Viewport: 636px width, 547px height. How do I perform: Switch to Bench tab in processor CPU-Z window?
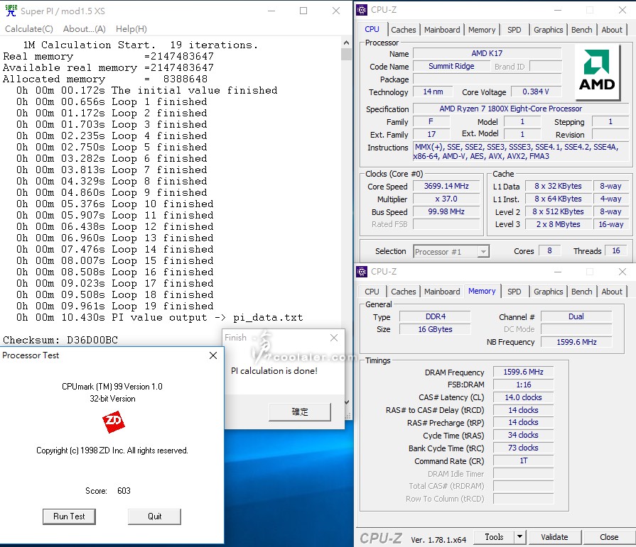(582, 30)
